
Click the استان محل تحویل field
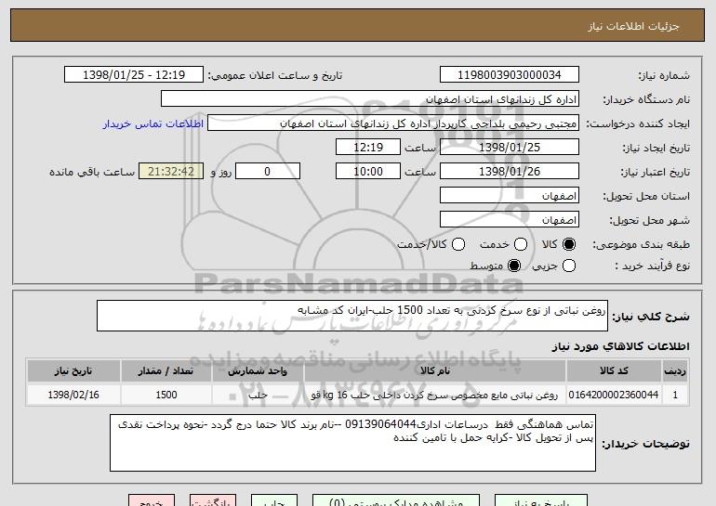(x=510, y=196)
